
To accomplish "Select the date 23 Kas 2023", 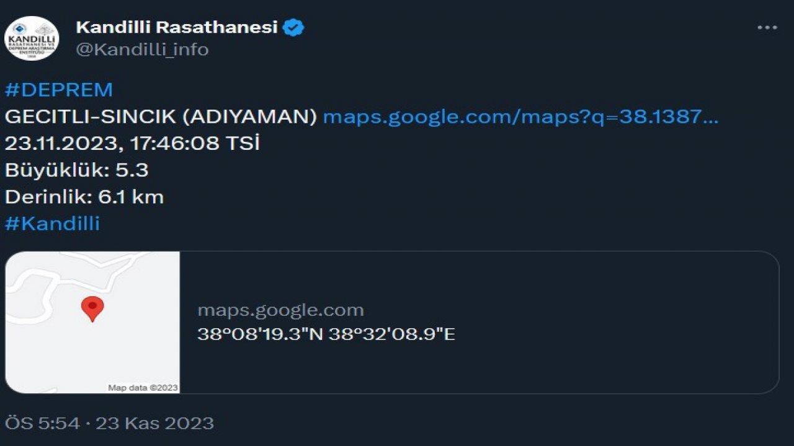I will (153, 424).
